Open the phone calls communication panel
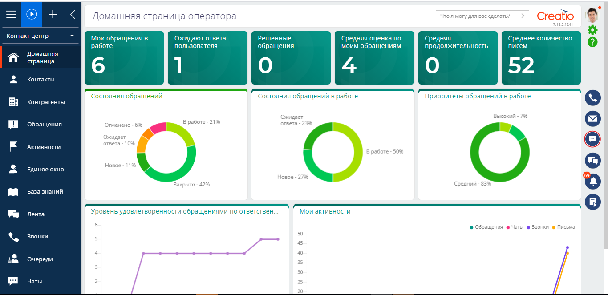This screenshot has height=295, width=608. (593, 98)
